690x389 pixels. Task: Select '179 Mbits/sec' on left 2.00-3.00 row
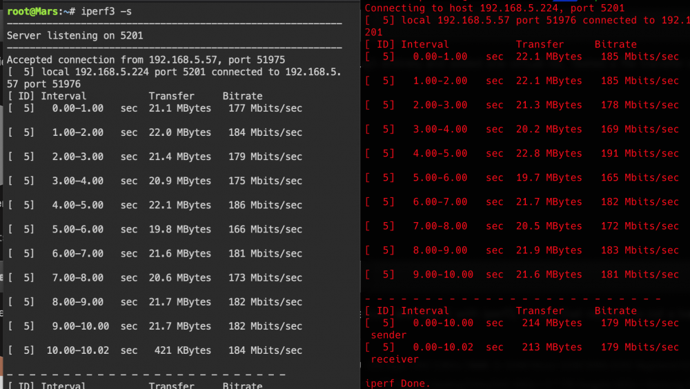[x=265, y=157]
